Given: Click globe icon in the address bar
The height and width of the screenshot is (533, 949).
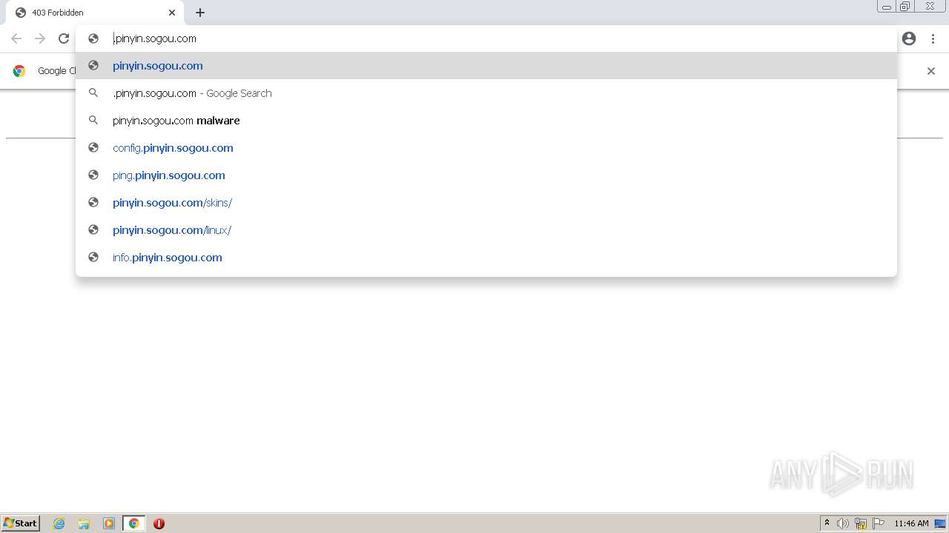Looking at the screenshot, I should pyautogui.click(x=93, y=38).
